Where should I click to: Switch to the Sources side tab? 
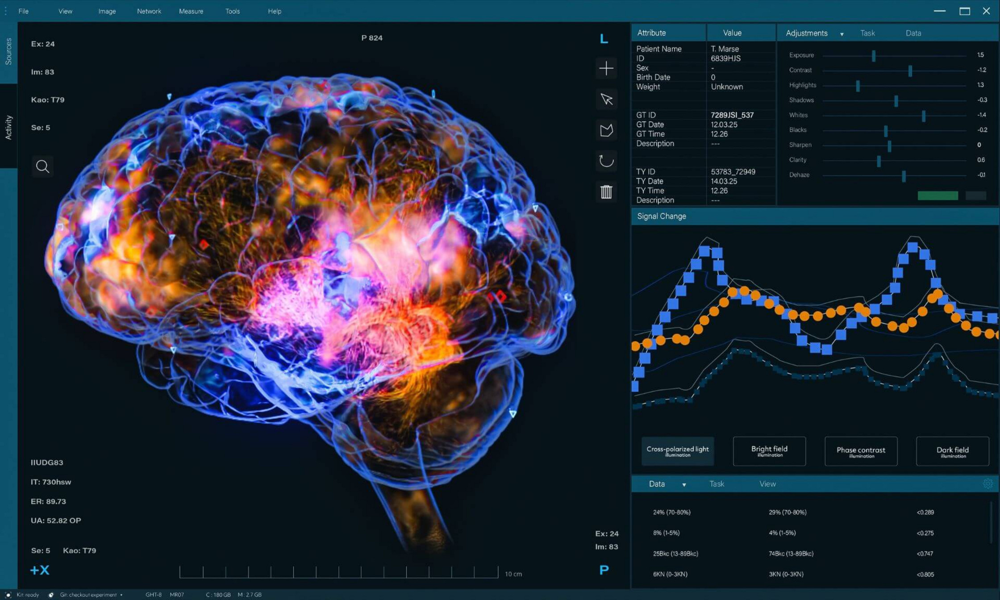(x=8, y=52)
